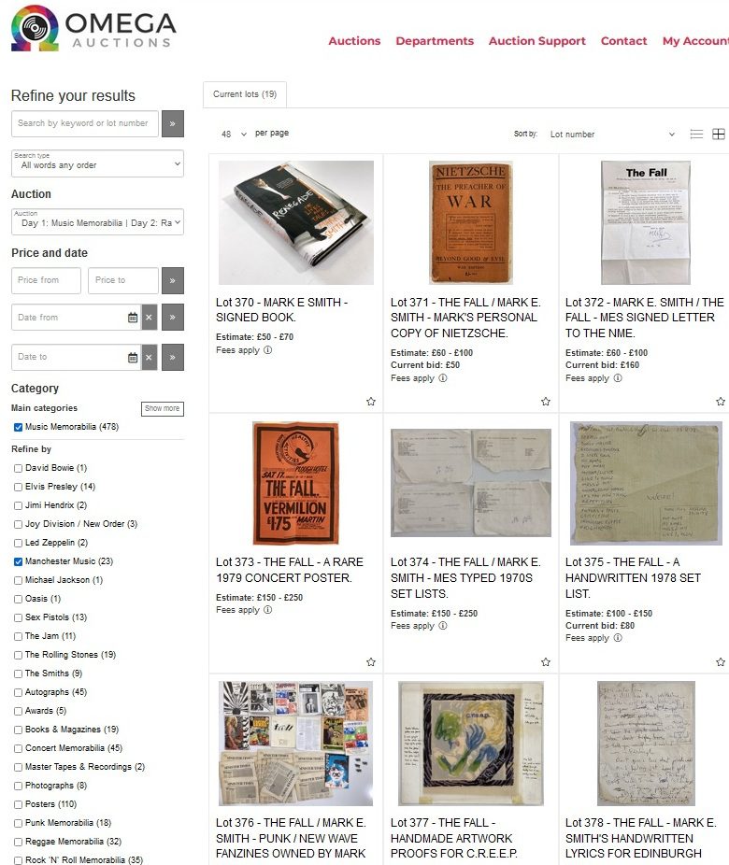Switch to list view layout icon

pyautogui.click(x=696, y=135)
